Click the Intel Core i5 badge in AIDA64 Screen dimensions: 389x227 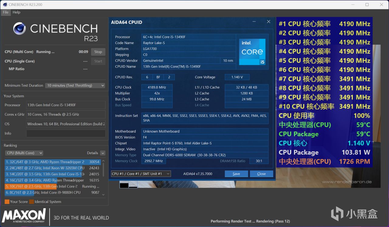click(252, 52)
